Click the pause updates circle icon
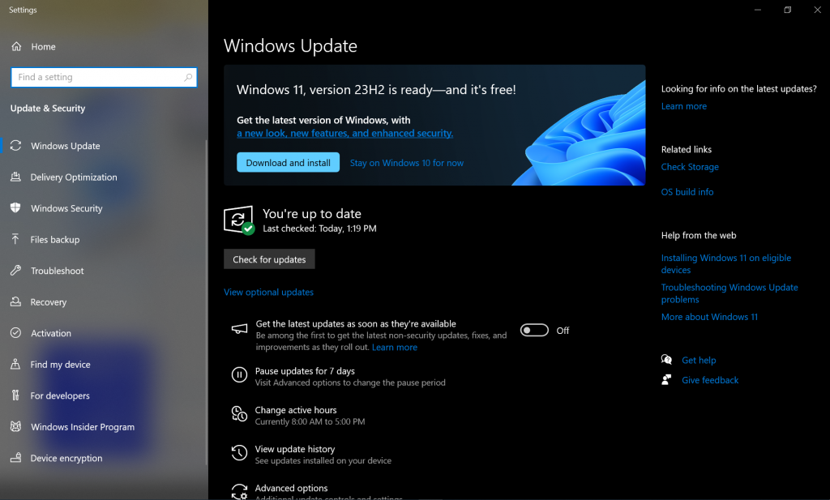 coord(239,375)
